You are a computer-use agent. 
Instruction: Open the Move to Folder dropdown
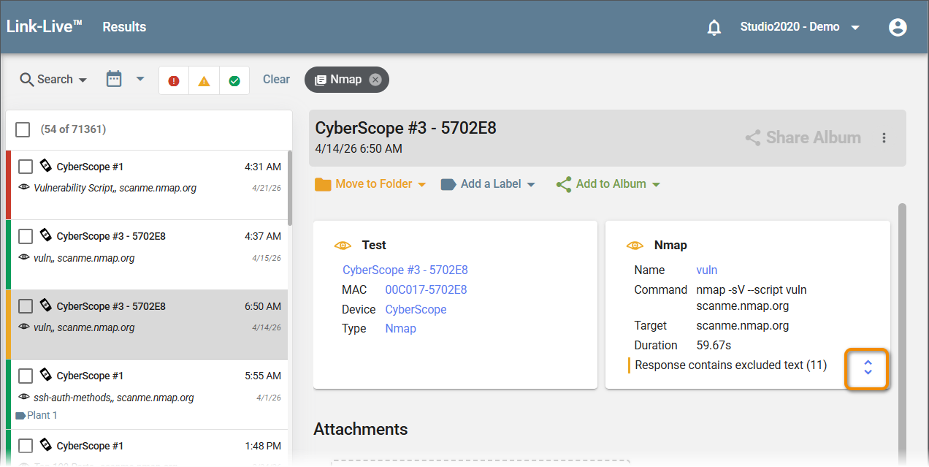[370, 184]
